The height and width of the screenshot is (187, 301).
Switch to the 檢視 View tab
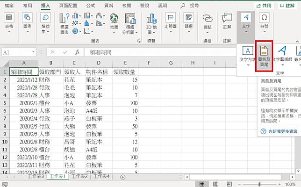(144, 6)
